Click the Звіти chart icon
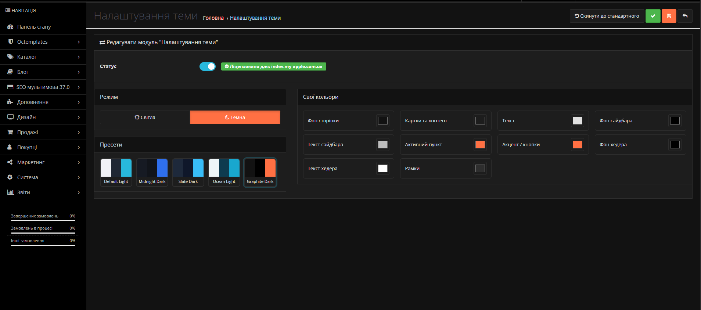Image resolution: width=701 pixels, height=310 pixels. pyautogui.click(x=10, y=192)
